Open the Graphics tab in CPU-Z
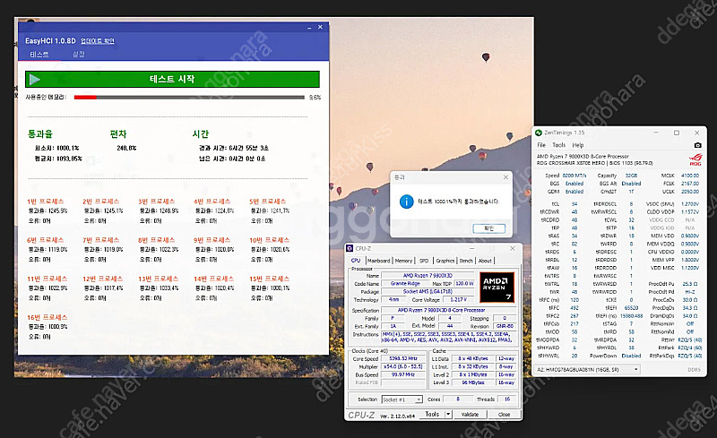Viewport: 717px width, 438px height. (445, 261)
